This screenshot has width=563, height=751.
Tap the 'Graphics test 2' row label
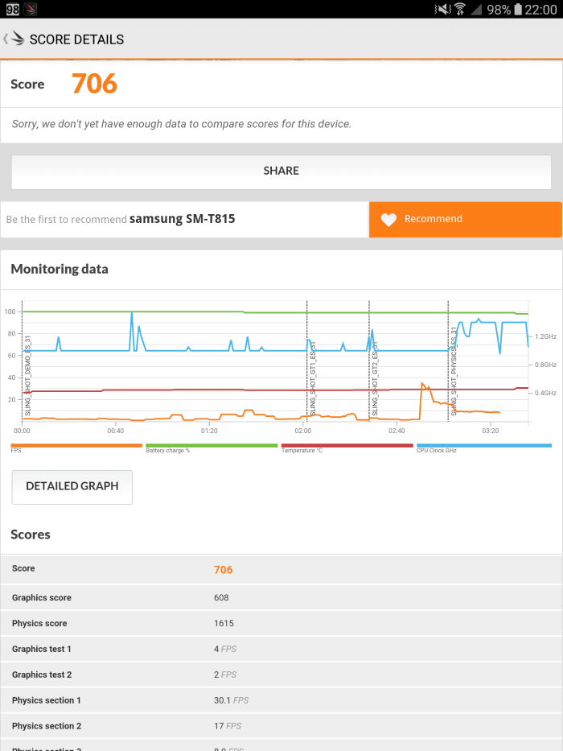tap(42, 675)
